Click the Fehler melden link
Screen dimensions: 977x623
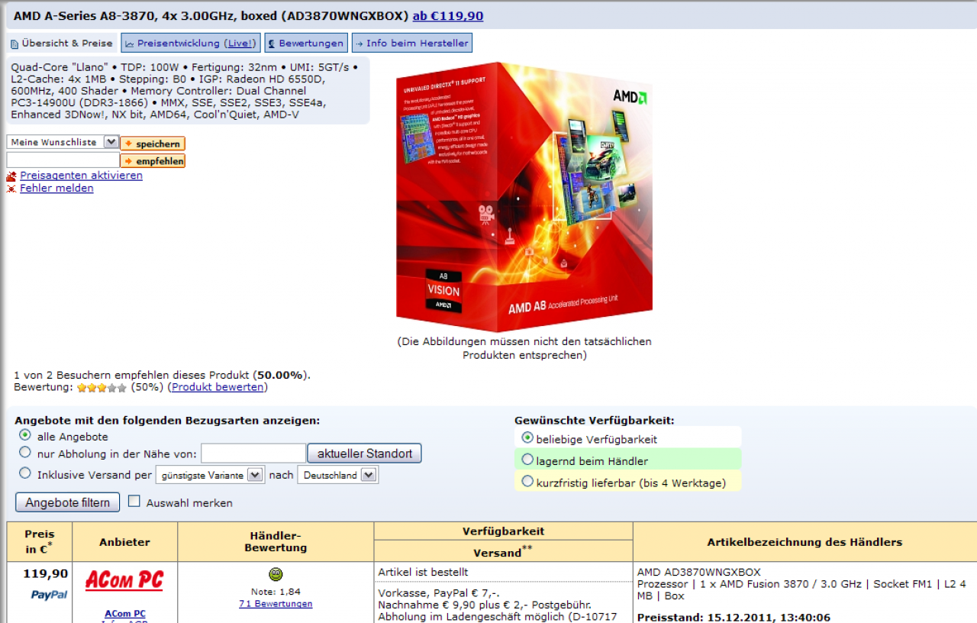(56, 188)
